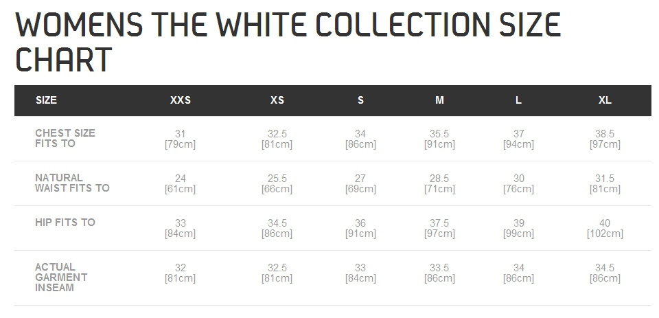The image size is (659, 318).
Task: Click the Actual Garment Inseam label
Action: [x=61, y=277]
